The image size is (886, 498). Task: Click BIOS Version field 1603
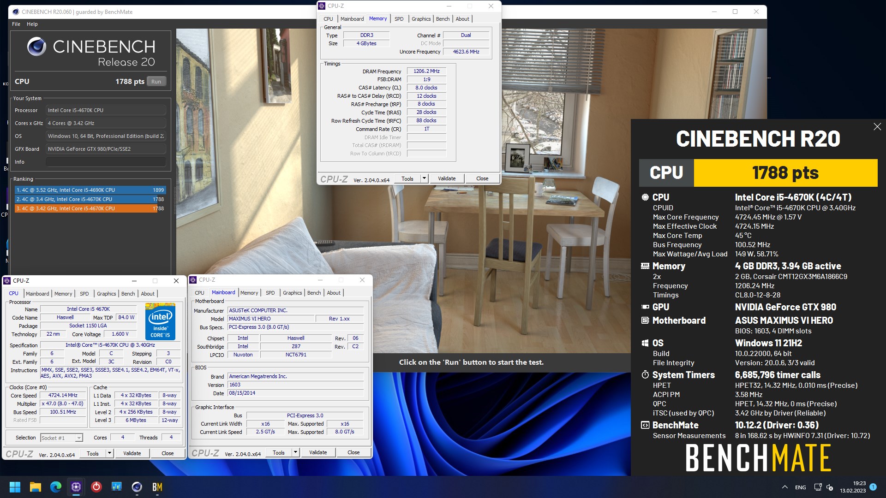point(295,385)
